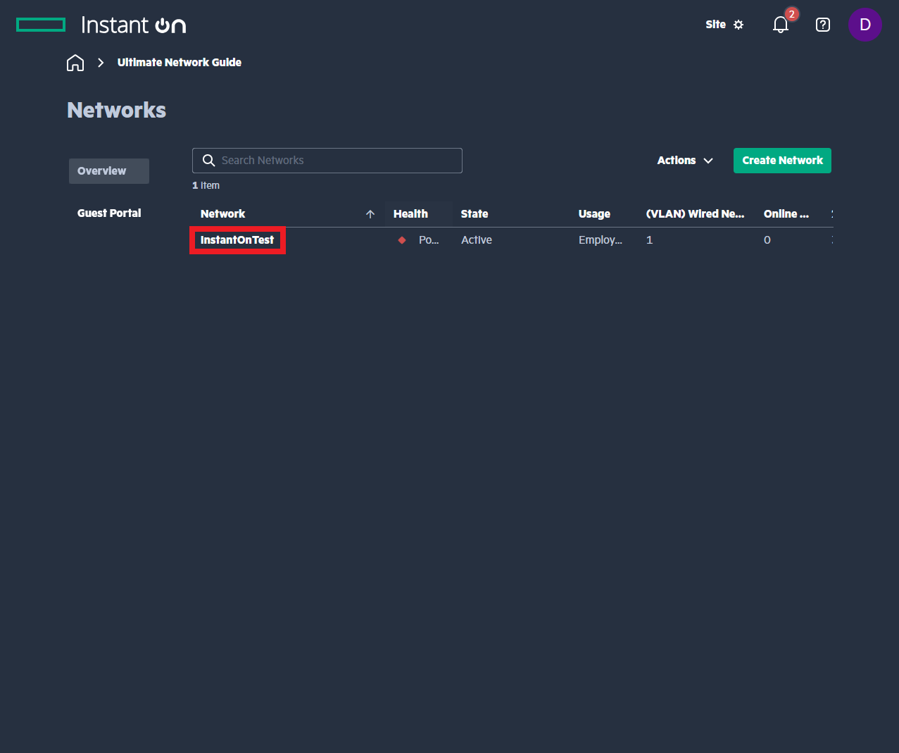Click the Employ... usage cell
The height and width of the screenshot is (753, 899).
601,240
